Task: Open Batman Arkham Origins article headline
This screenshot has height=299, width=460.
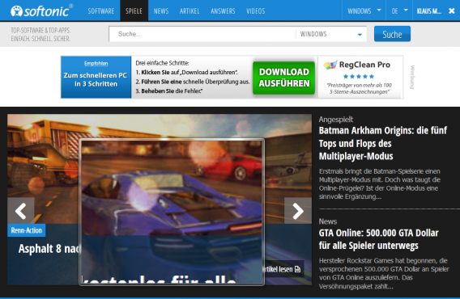Action: (383, 143)
